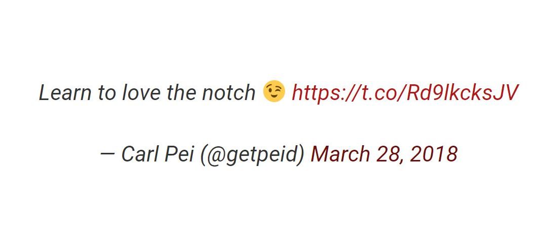The height and width of the screenshot is (229, 560).
Task: Click the em dash before Carl Pei
Action: point(108,154)
